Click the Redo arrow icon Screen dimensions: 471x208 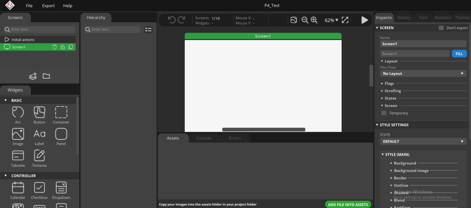click(x=181, y=20)
